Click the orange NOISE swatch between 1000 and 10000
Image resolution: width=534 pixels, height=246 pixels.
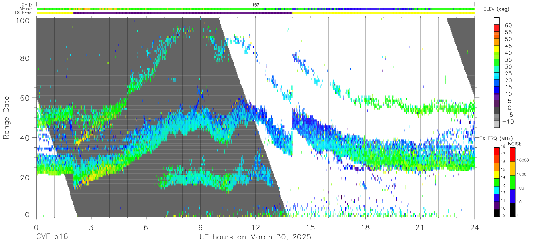(x=512, y=168)
